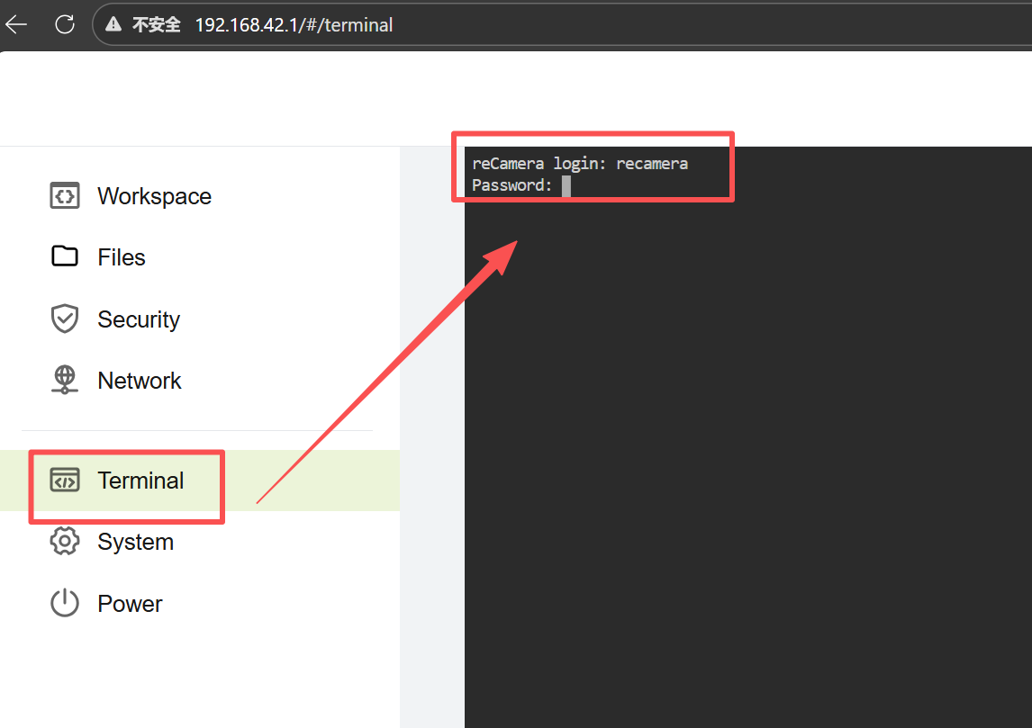Click the not-secure warning triangle icon
The image size is (1032, 728).
114,25
